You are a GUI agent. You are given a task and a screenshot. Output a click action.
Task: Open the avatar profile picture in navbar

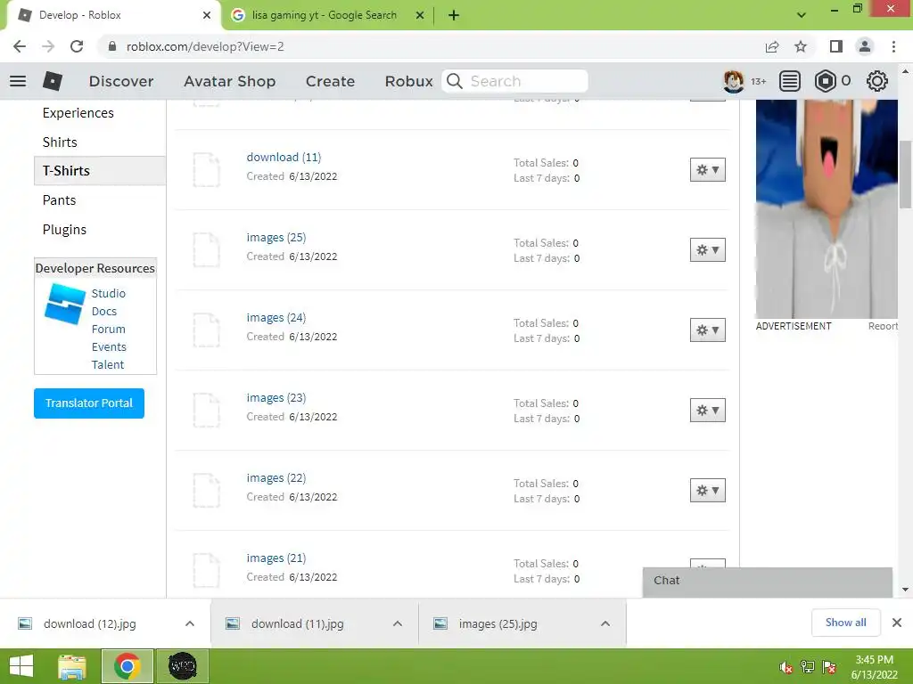734,81
